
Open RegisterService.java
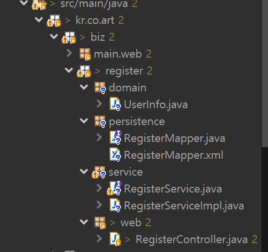tap(173, 189)
